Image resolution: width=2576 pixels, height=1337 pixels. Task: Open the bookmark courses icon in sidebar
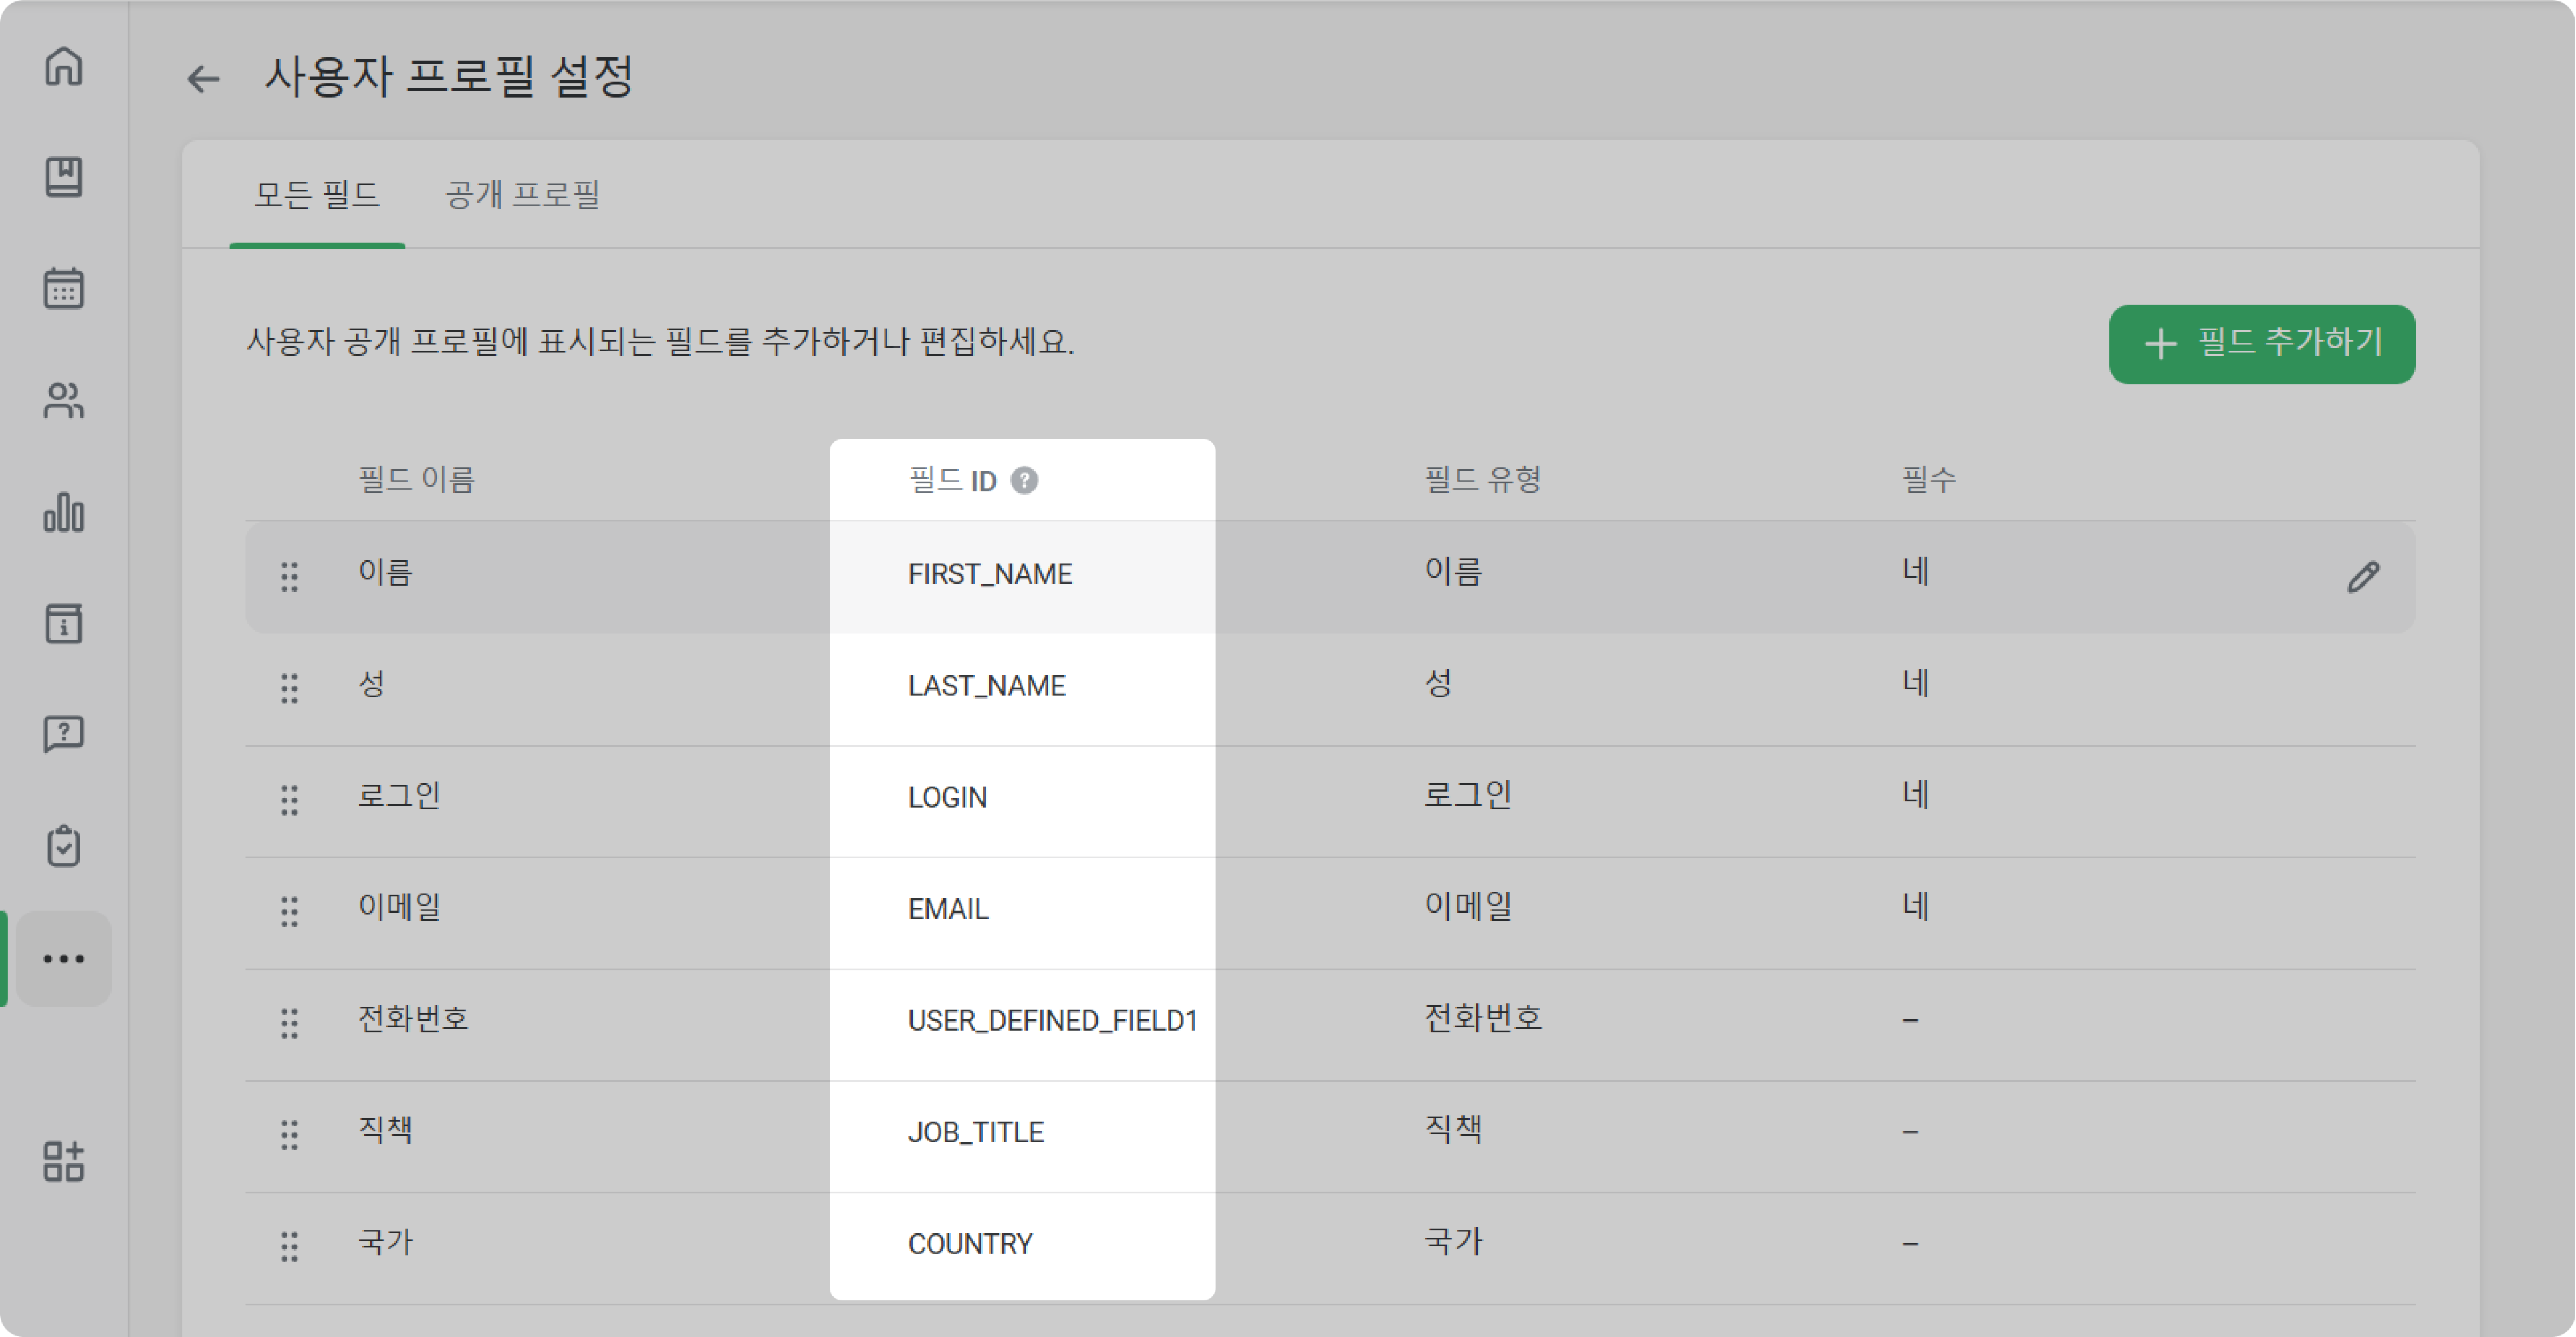(x=64, y=177)
